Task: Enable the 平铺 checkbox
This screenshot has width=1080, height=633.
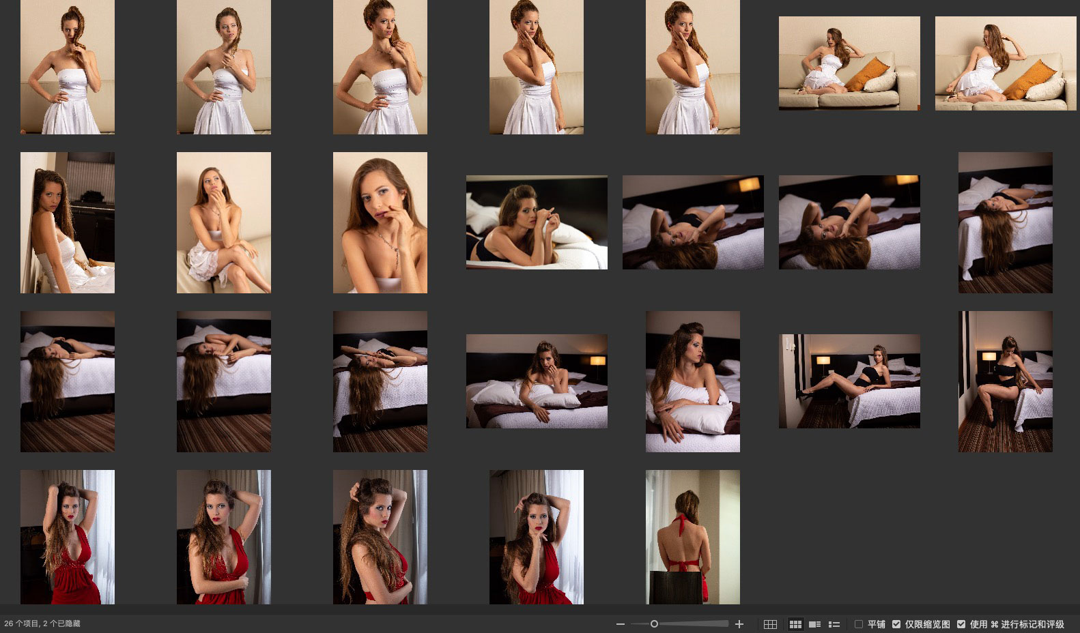Action: [859, 624]
